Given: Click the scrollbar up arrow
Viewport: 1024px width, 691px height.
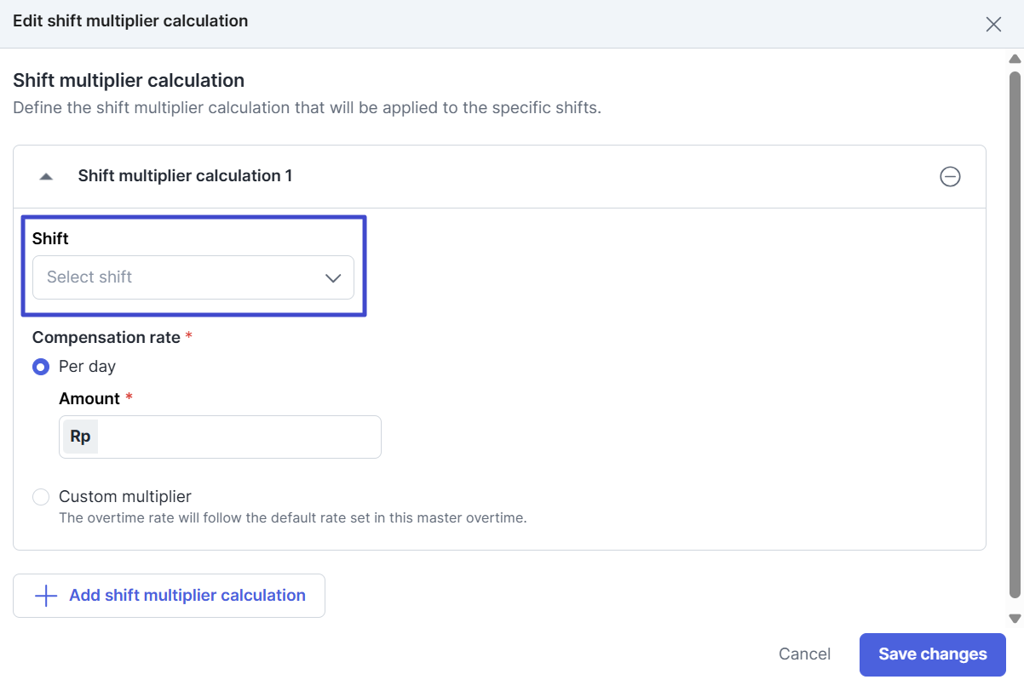Looking at the screenshot, I should [x=1015, y=60].
